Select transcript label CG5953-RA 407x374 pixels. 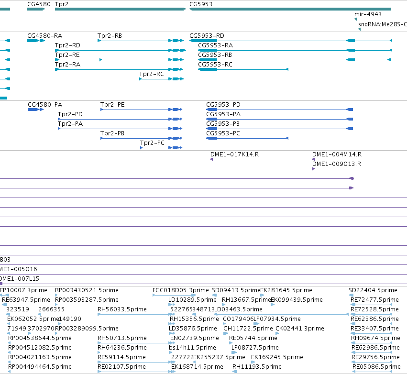click(215, 45)
